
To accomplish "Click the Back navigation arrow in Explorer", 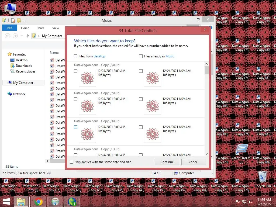I will pyautogui.click(x=7, y=36).
